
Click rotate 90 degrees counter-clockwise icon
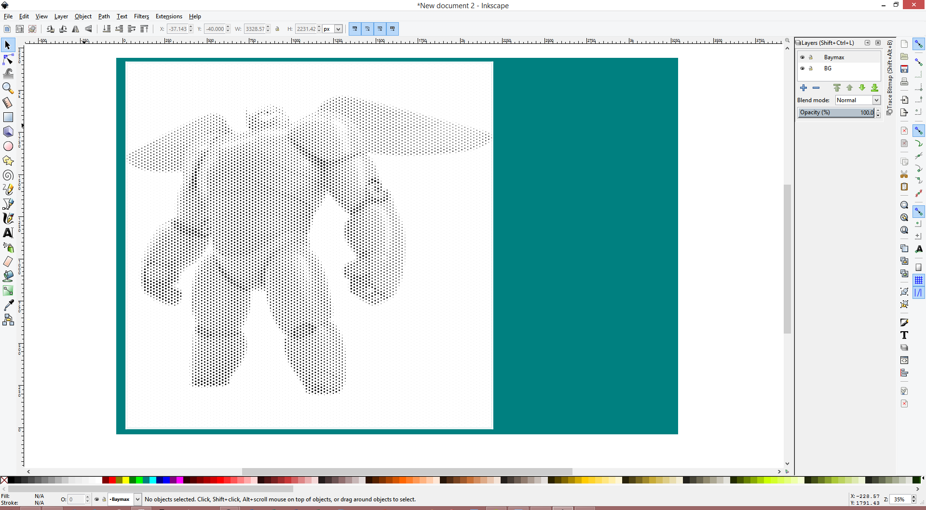(x=51, y=29)
